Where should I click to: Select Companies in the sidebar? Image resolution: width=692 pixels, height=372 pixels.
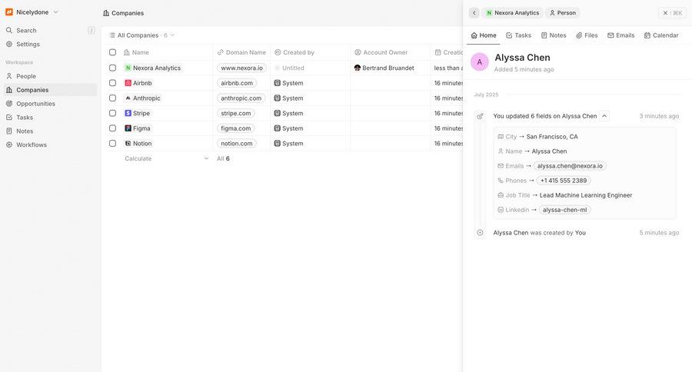[50, 90]
